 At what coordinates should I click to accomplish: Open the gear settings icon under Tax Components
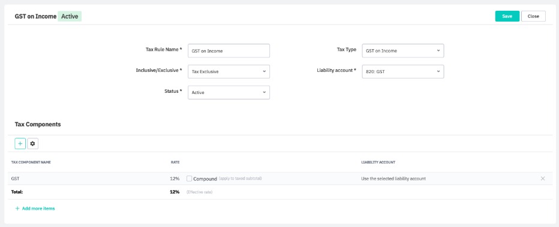click(x=33, y=143)
